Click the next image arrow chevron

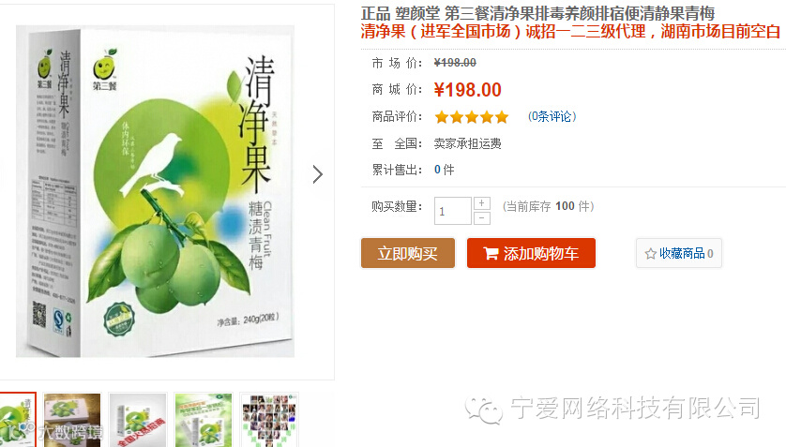click(317, 174)
